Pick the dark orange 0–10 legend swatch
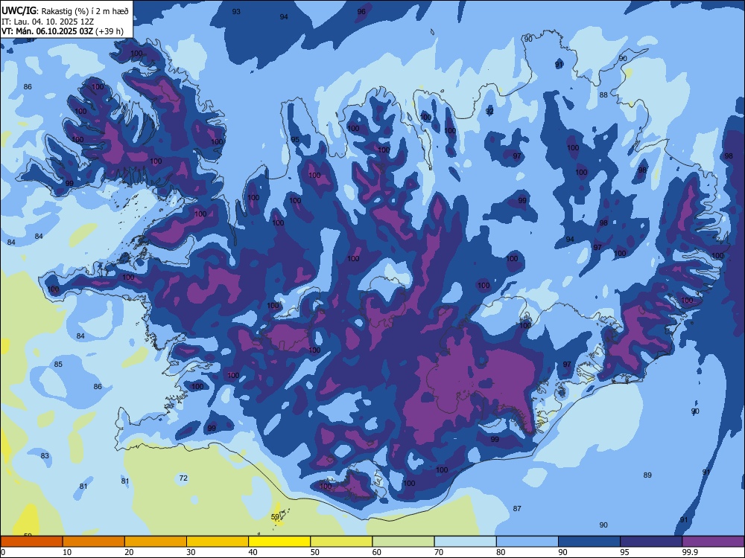The image size is (745, 558). [x=31, y=542]
